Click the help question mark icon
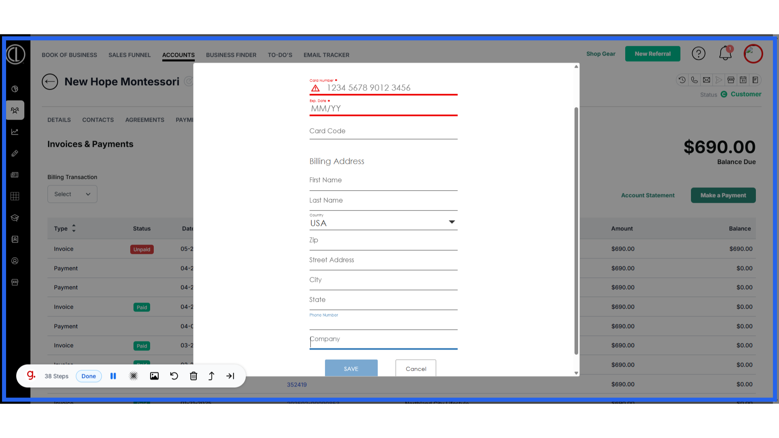 [699, 54]
